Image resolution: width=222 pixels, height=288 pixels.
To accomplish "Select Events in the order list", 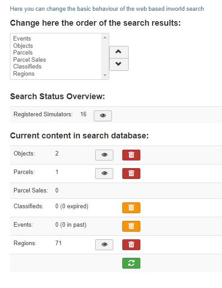I will 22,39.
